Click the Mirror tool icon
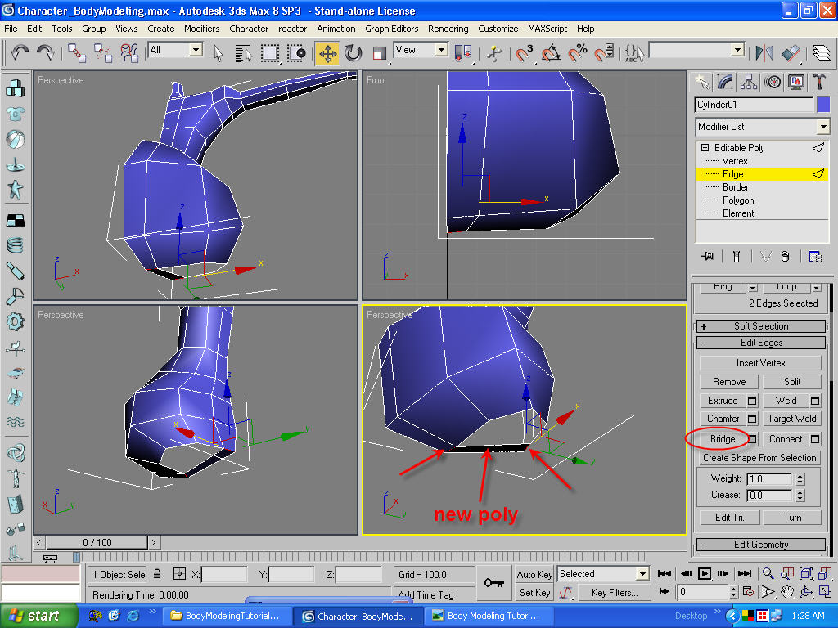This screenshot has width=838, height=628. click(764, 53)
